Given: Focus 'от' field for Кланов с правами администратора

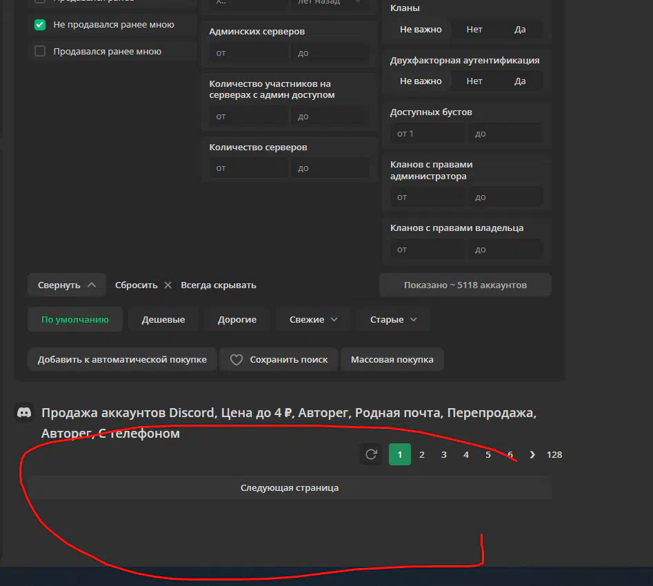Looking at the screenshot, I should (428, 197).
